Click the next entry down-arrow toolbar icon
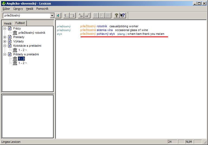This screenshot has width=208, height=145. [x=73, y=16]
